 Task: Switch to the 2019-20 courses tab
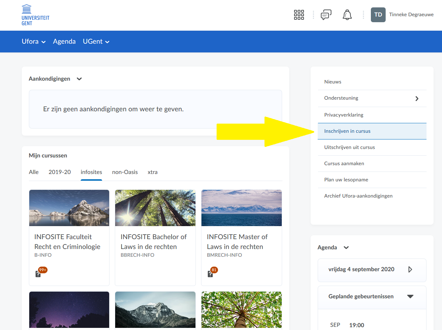click(x=60, y=172)
